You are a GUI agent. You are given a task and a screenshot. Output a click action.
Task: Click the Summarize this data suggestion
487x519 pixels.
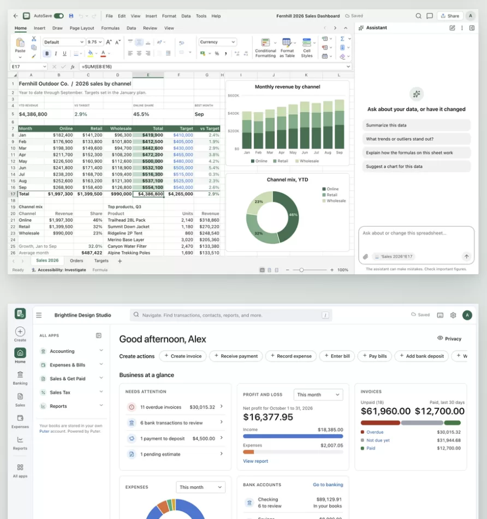pyautogui.click(x=416, y=126)
